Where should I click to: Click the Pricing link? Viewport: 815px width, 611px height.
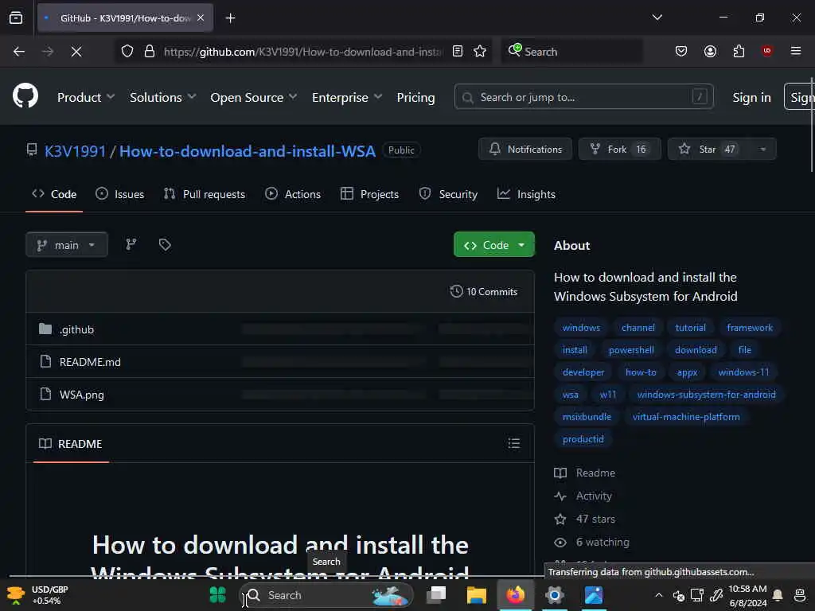coord(415,97)
